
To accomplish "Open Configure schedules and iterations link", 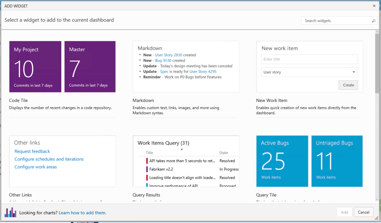I will point(49,159).
